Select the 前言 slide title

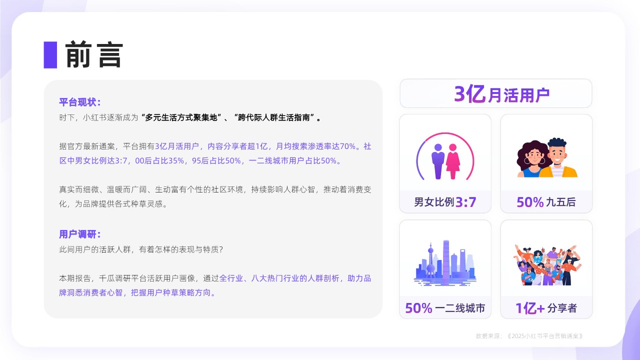coord(94,54)
